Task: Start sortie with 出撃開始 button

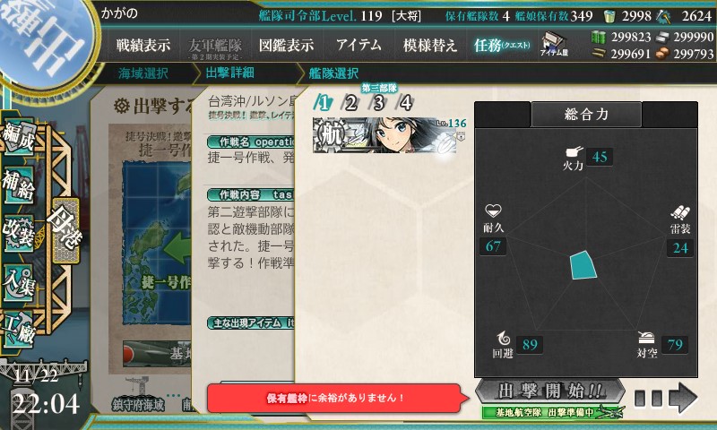Action: point(550,391)
